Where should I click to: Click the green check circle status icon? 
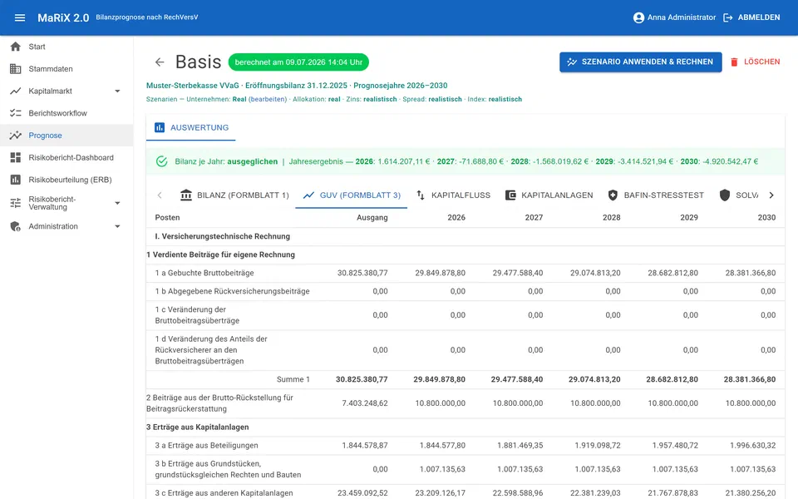coord(162,161)
